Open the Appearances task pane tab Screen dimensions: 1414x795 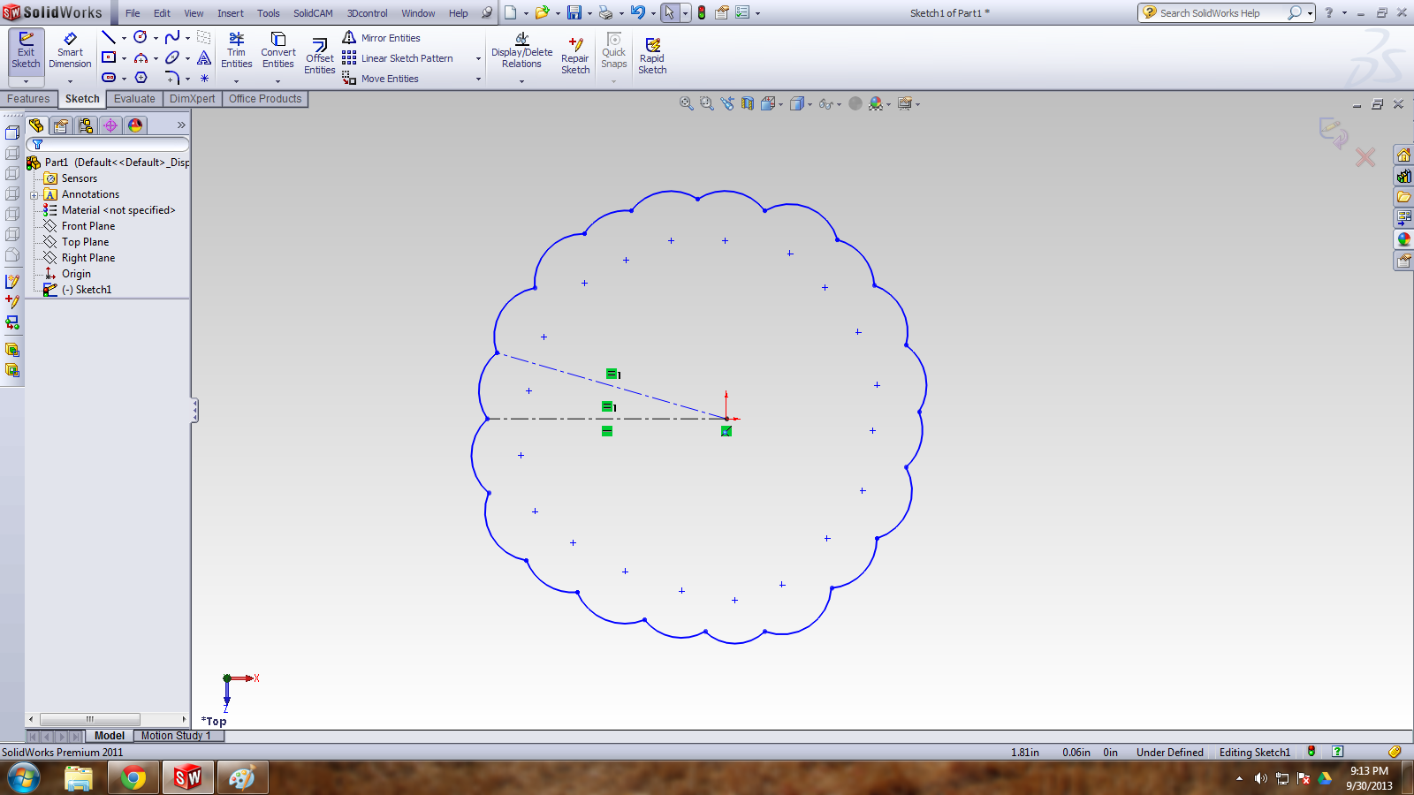point(1403,239)
